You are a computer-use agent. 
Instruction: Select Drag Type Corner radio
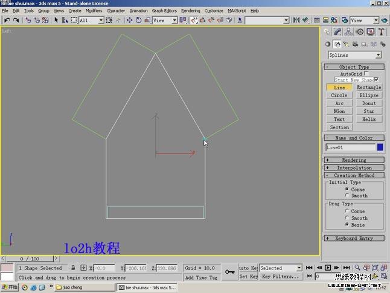click(x=347, y=211)
